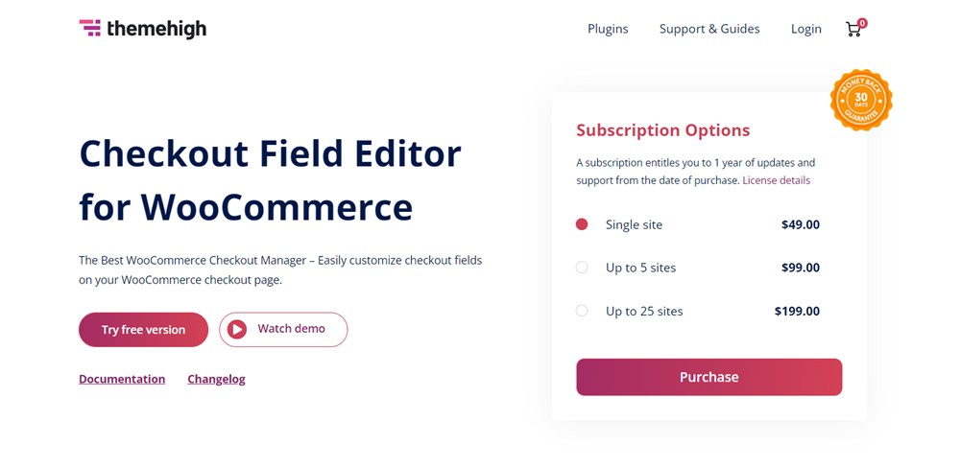Click the cart item count badge

[x=862, y=23]
